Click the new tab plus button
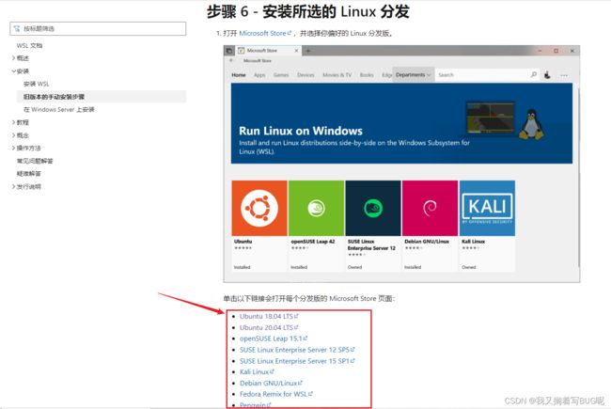This screenshot has height=409, width=611. coord(307,51)
